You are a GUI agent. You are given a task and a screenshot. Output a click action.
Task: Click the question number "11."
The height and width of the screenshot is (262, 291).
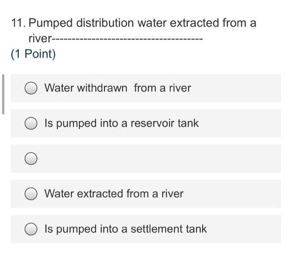click(x=19, y=23)
